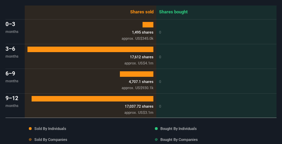Click the zero bought value for 9–12 months
The image size is (282, 144).
coord(160,107)
